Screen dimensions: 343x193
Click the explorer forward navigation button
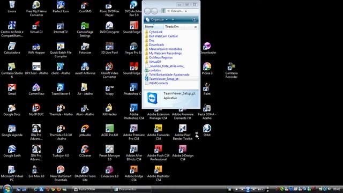pyautogui.click(x=154, y=11)
